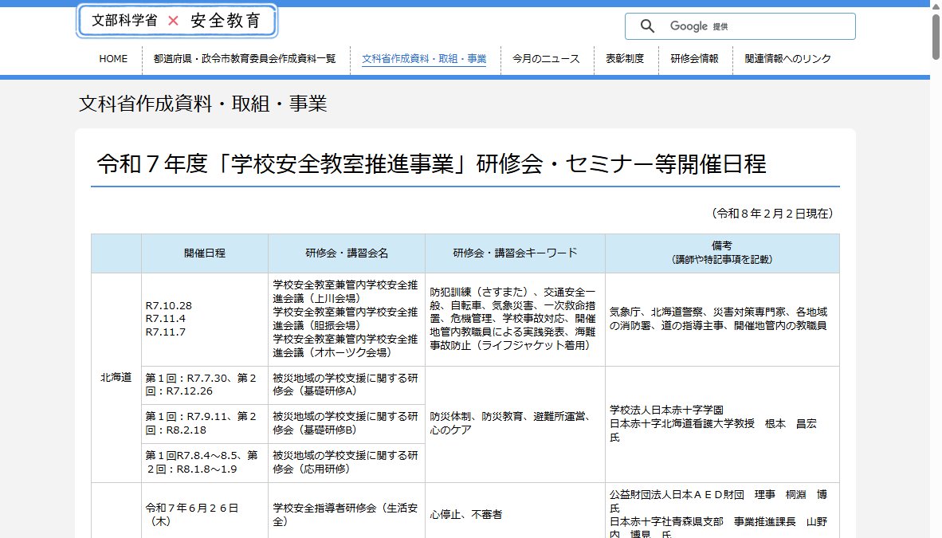The image size is (942, 538).
Task: Click keywords cell starting 防犯訓練（さすまた）
Action: coord(515,319)
